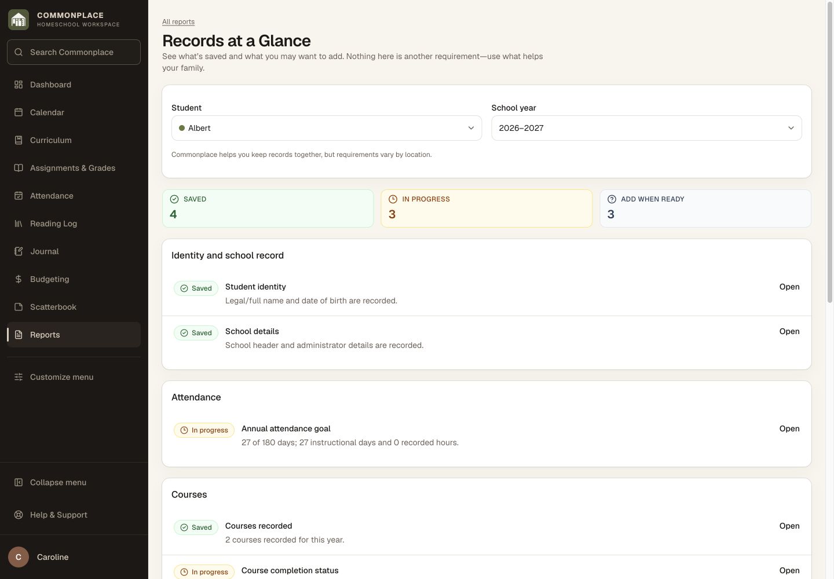Open the School year dropdown 2026–2027
This screenshot has height=579, width=834.
click(646, 128)
